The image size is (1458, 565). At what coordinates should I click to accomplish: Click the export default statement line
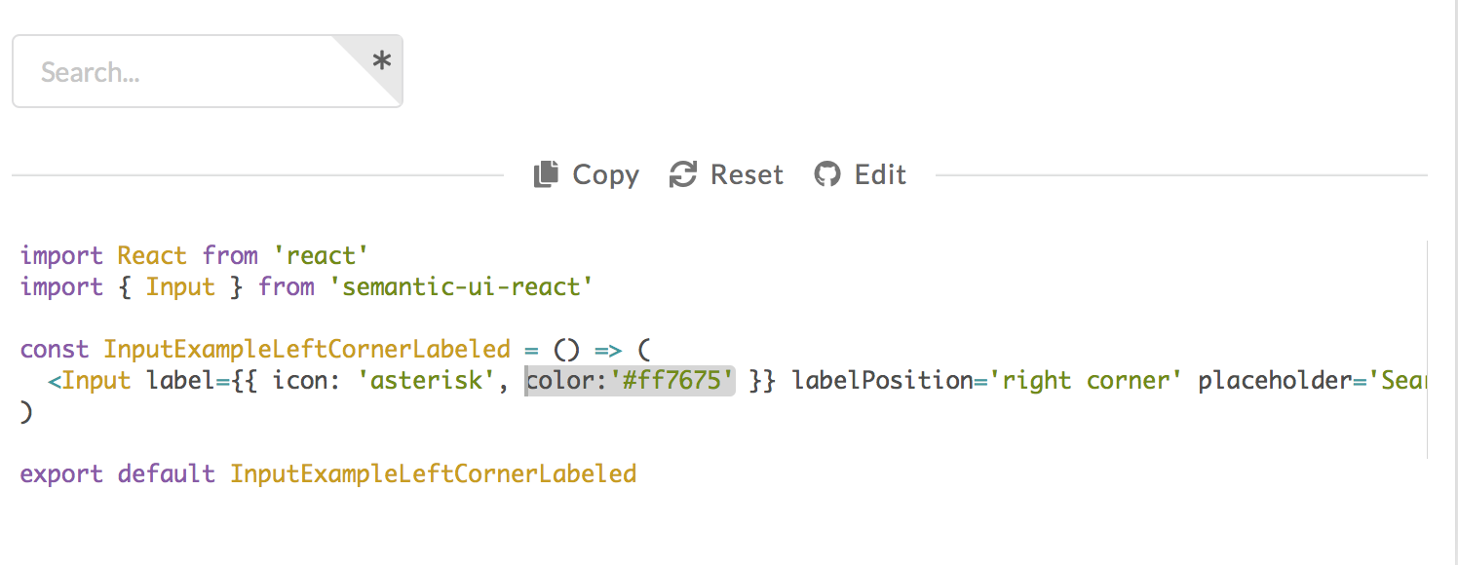(326, 473)
